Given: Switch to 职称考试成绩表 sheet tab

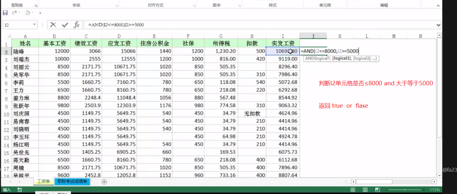Looking at the screenshot, I should 73,182.
